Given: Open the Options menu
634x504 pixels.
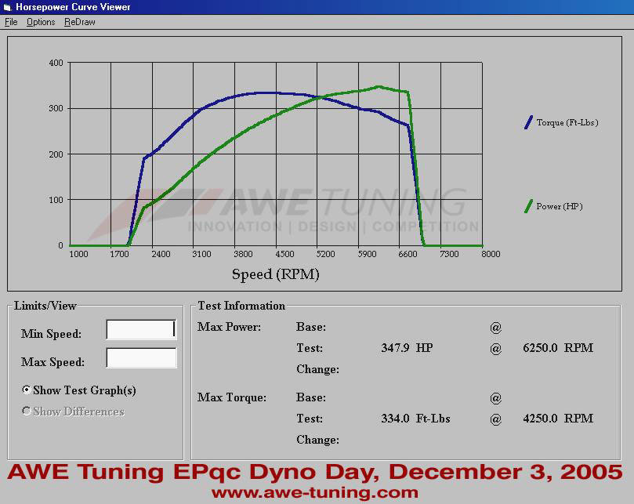Looking at the screenshot, I should [41, 22].
